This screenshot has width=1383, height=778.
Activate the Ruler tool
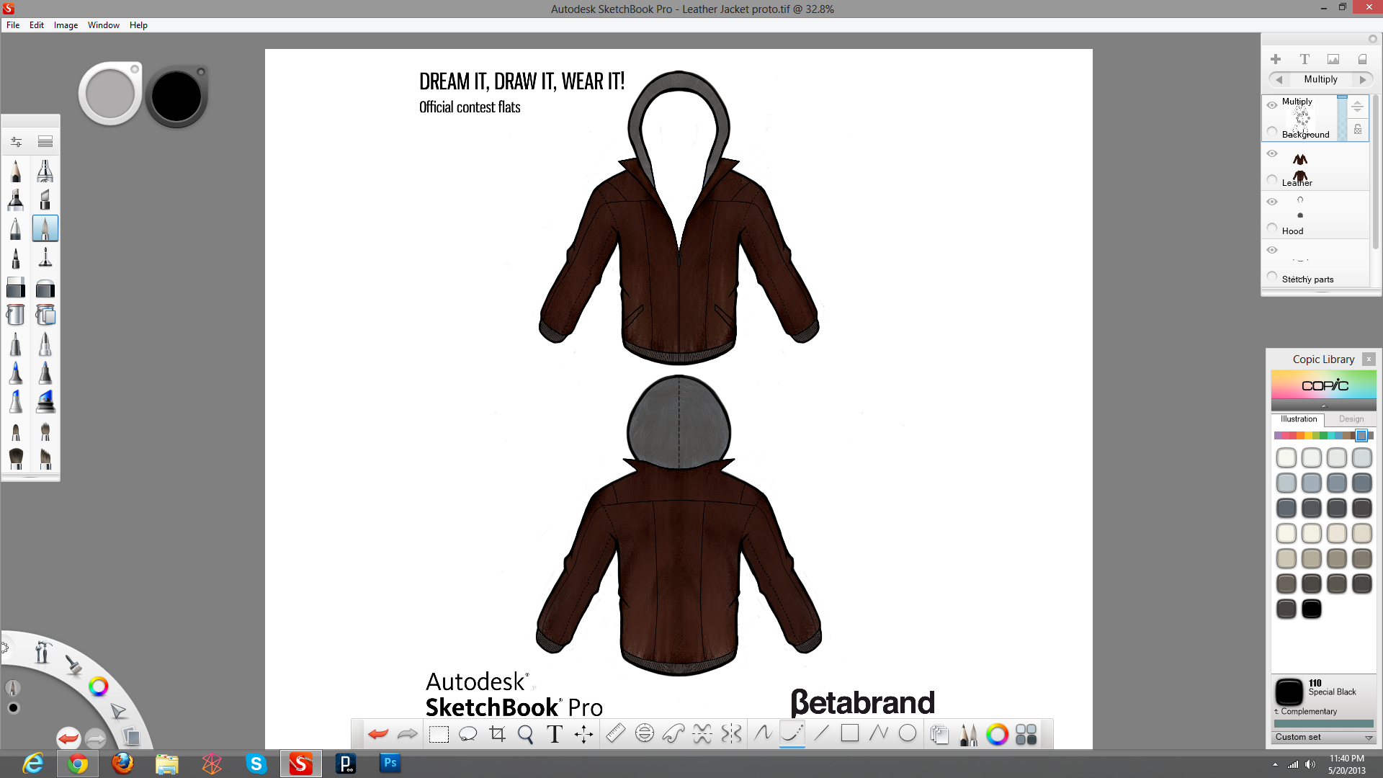pos(615,733)
